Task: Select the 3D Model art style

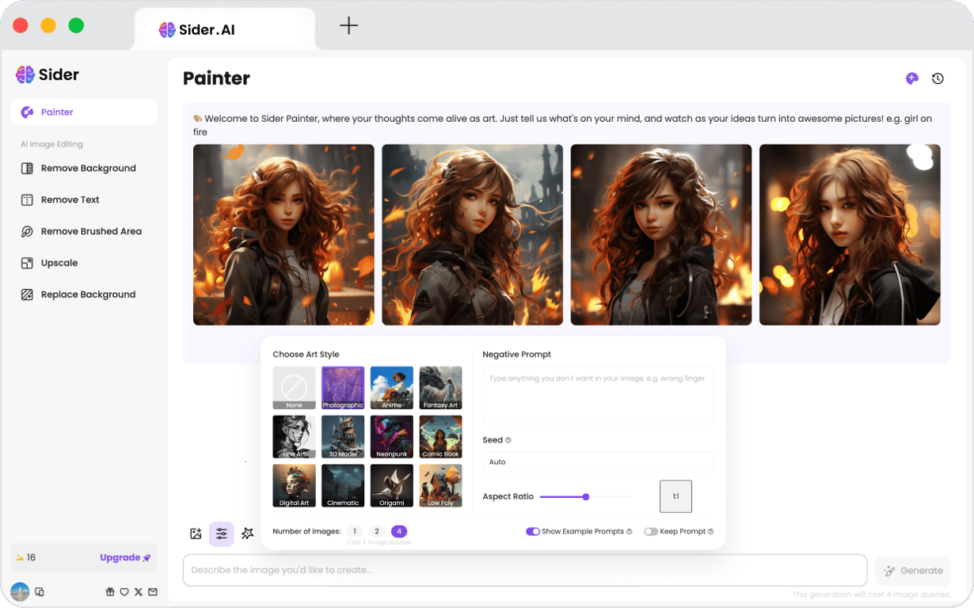Action: (x=343, y=437)
